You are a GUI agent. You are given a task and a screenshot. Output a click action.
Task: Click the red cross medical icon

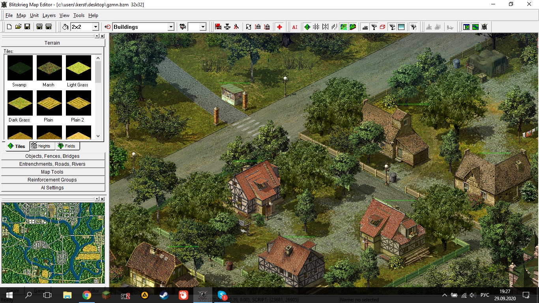click(279, 27)
